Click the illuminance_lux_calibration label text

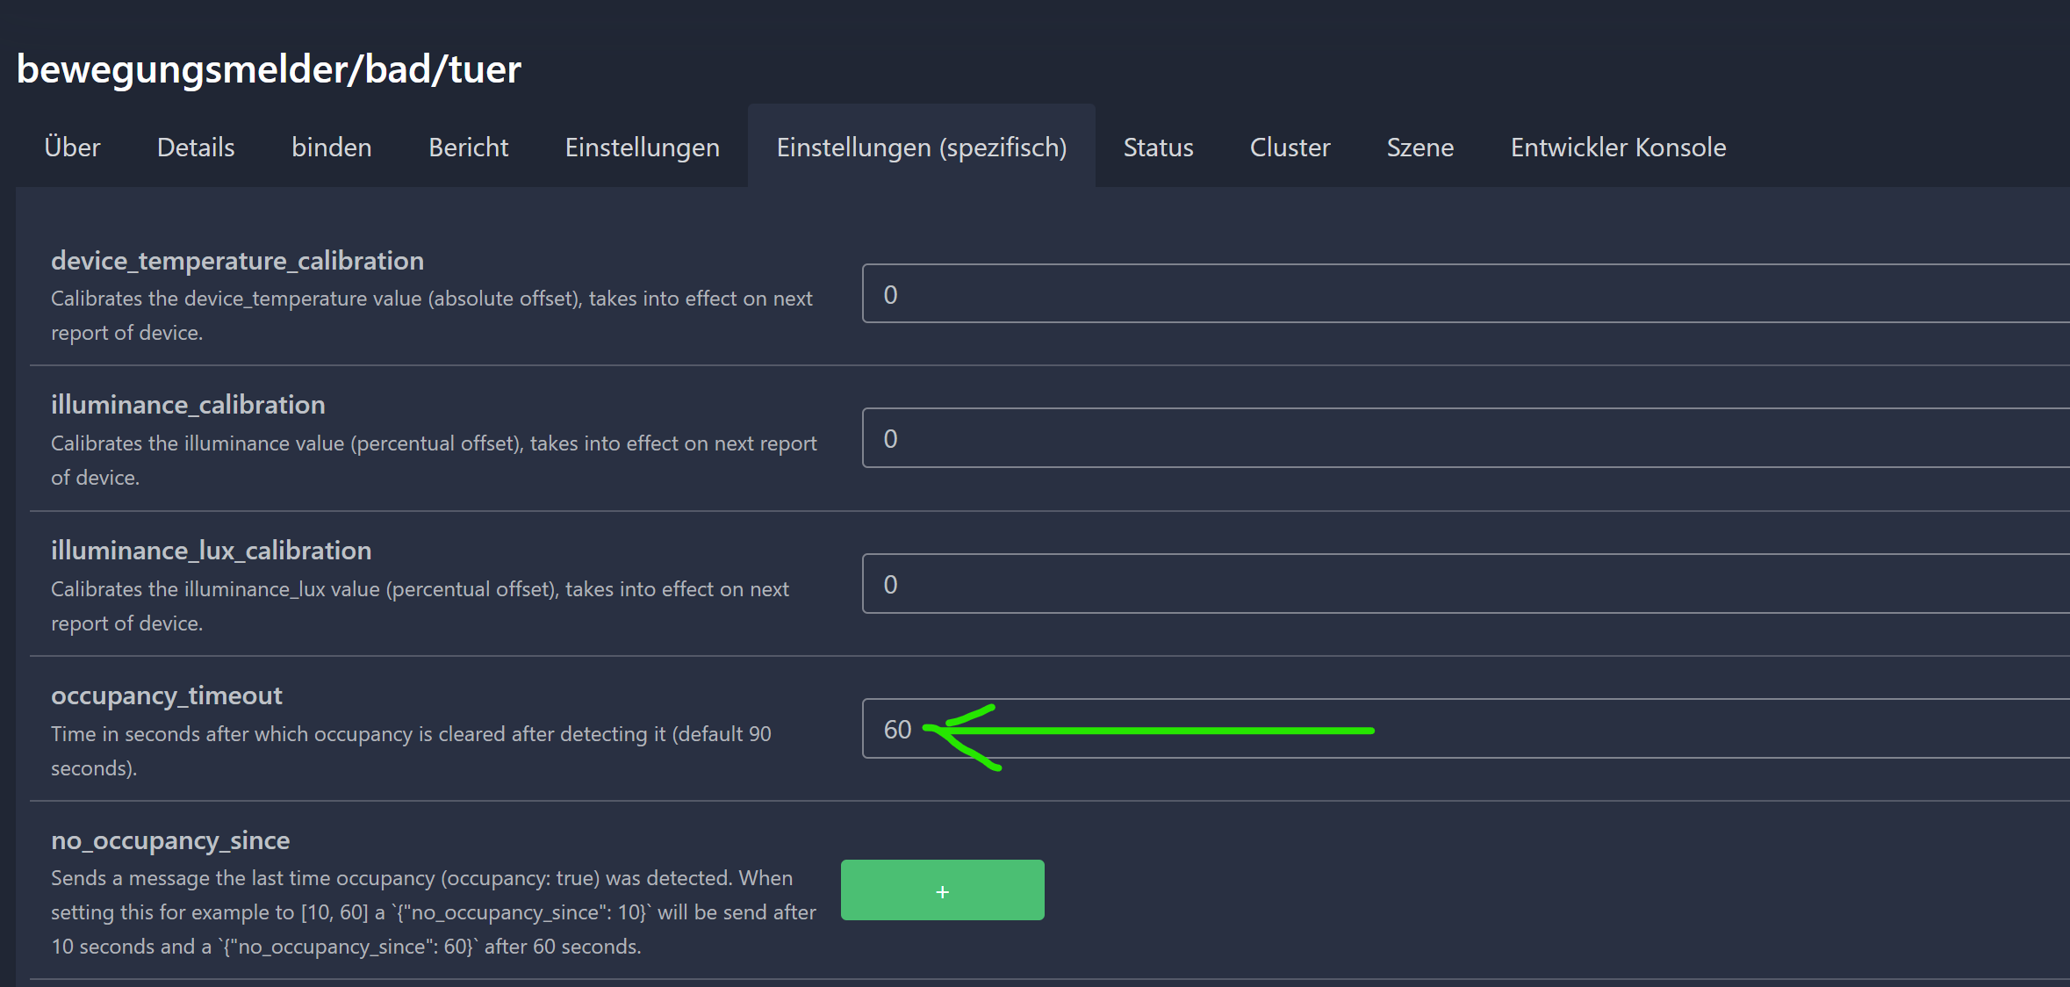pos(211,551)
